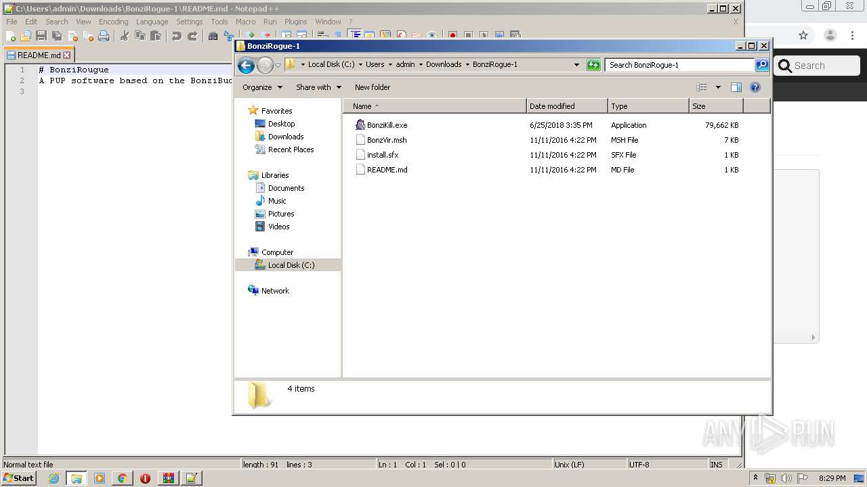
Task: Click the Search BonziRogue-1 input field
Action: [679, 65]
